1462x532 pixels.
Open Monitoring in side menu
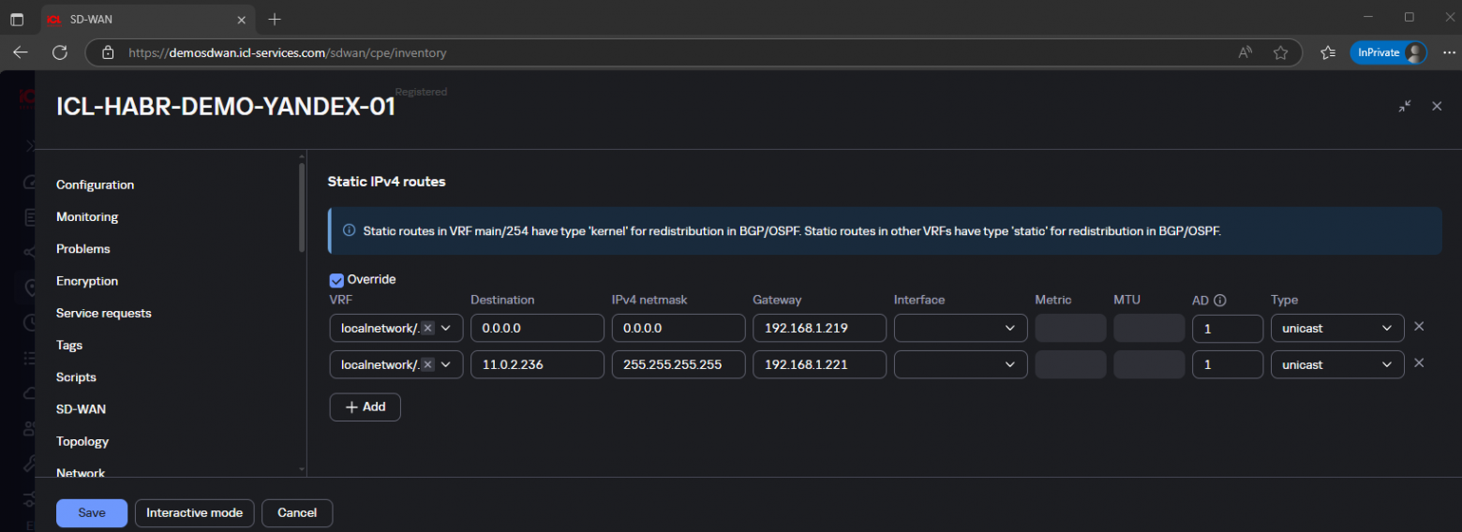coord(87,216)
